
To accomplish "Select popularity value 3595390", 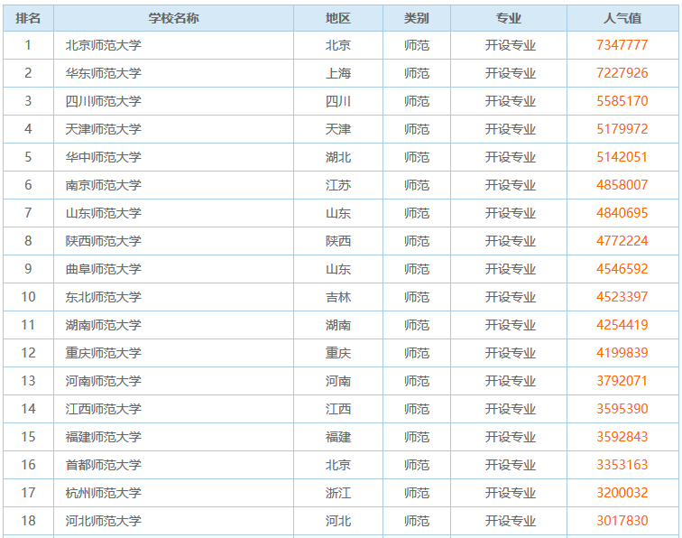I will tap(622, 409).
